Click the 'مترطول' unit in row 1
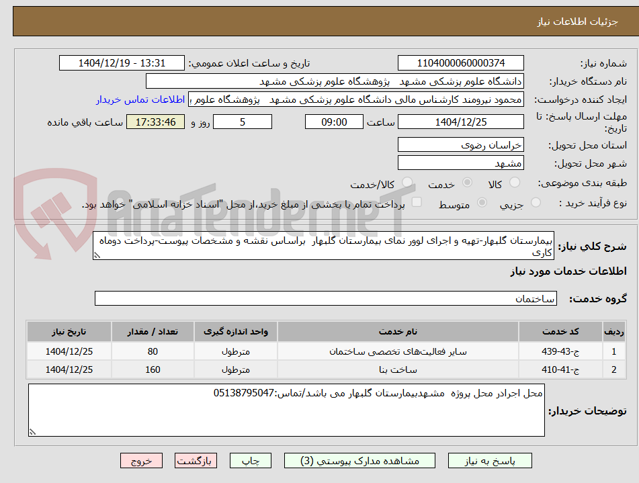Viewport: 639px width, 483px height. point(236,351)
